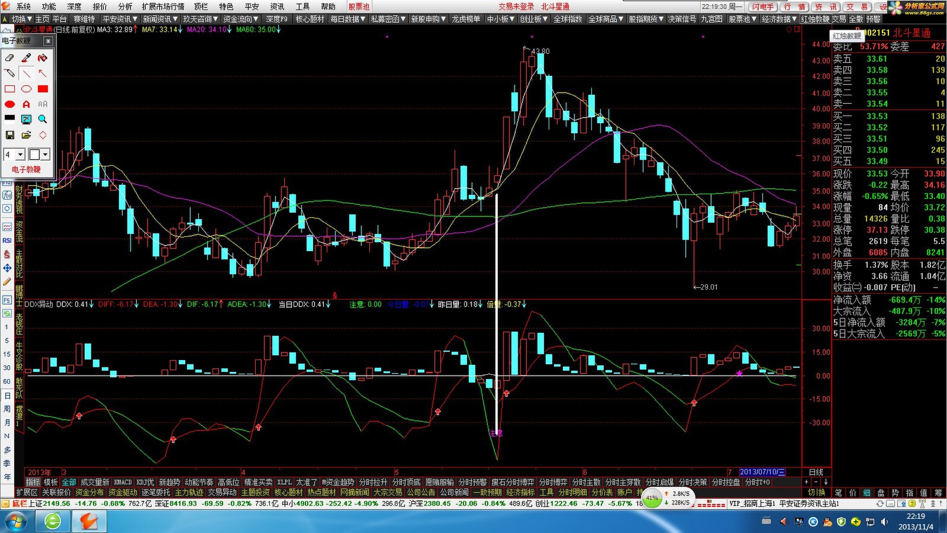Select the red A text tool
Image resolution: width=947 pixels, height=533 pixels.
point(26,104)
